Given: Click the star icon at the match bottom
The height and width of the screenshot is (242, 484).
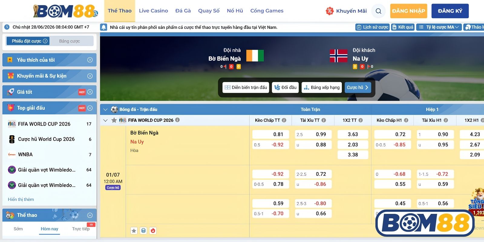Looking at the screenshot, I should coord(134,231).
